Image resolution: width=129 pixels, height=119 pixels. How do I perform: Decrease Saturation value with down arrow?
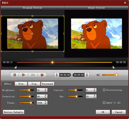46,97
